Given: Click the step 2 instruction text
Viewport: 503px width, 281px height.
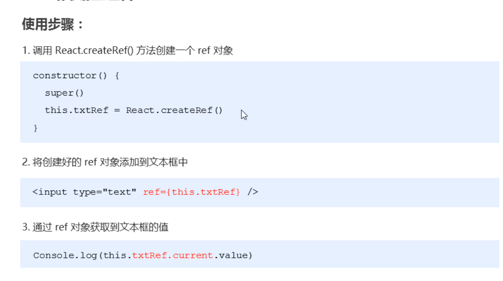Looking at the screenshot, I should pos(105,162).
